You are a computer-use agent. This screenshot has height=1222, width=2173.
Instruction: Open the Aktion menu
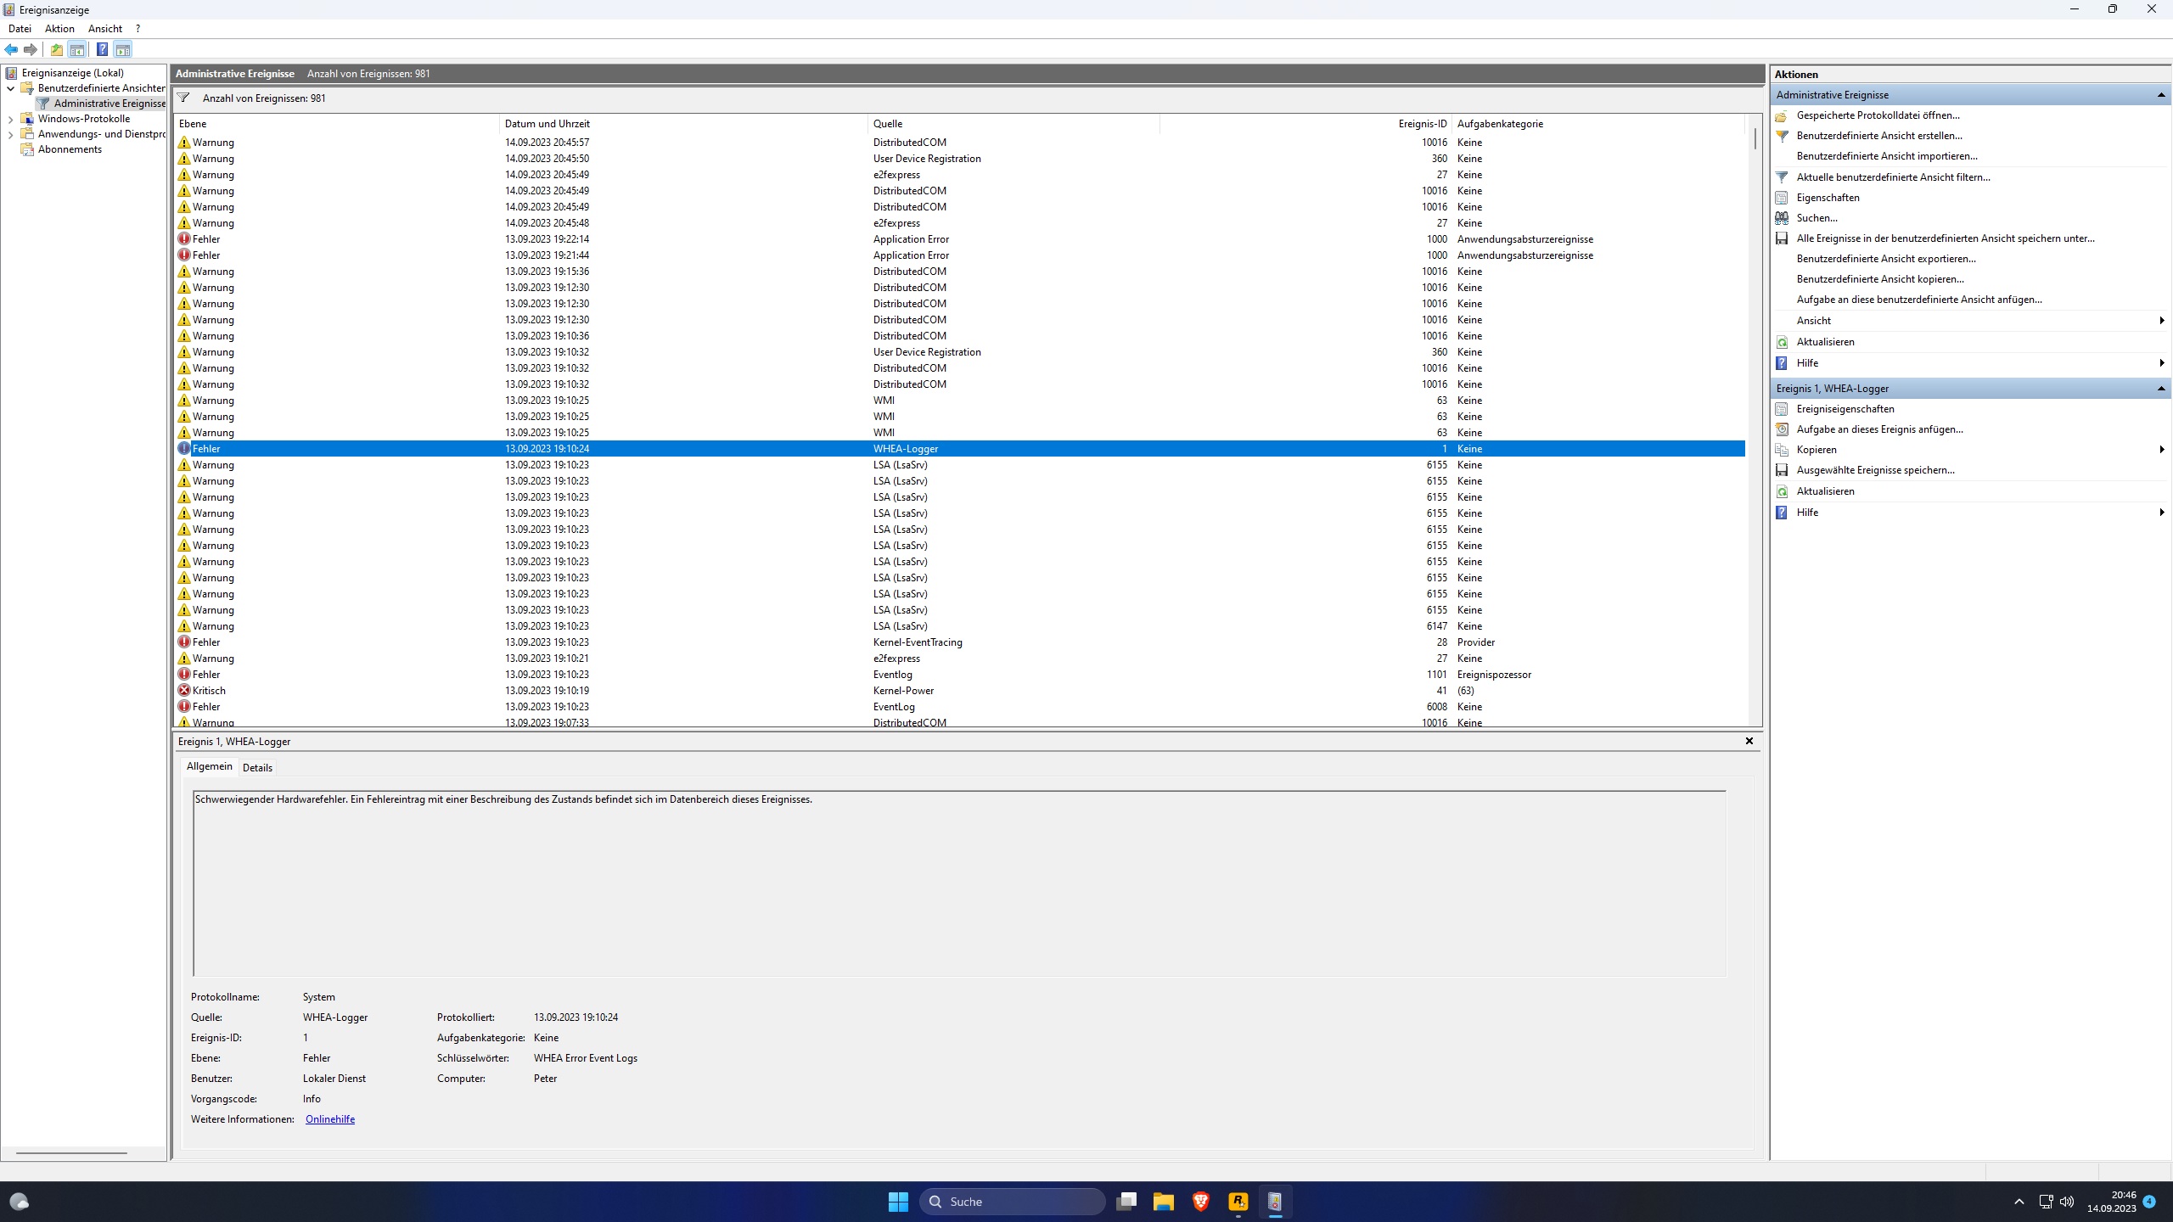tap(59, 28)
